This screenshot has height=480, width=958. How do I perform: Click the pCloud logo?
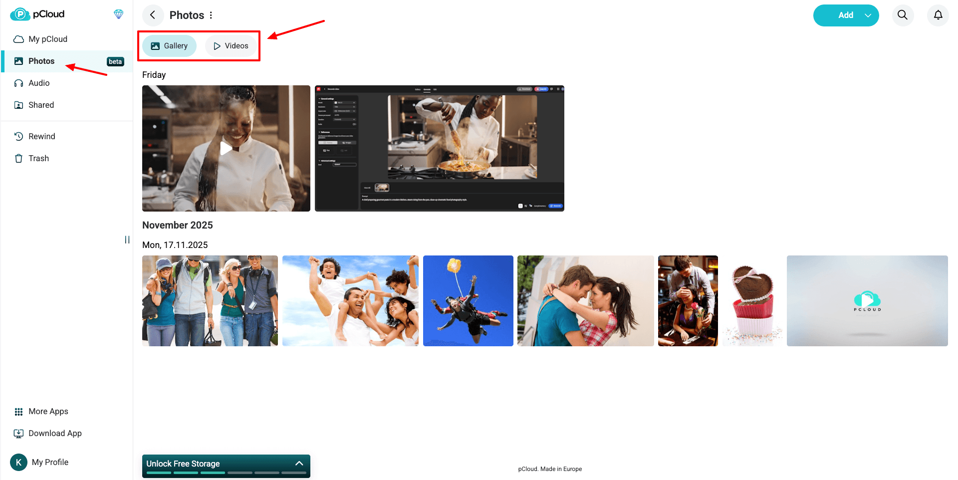click(x=38, y=14)
